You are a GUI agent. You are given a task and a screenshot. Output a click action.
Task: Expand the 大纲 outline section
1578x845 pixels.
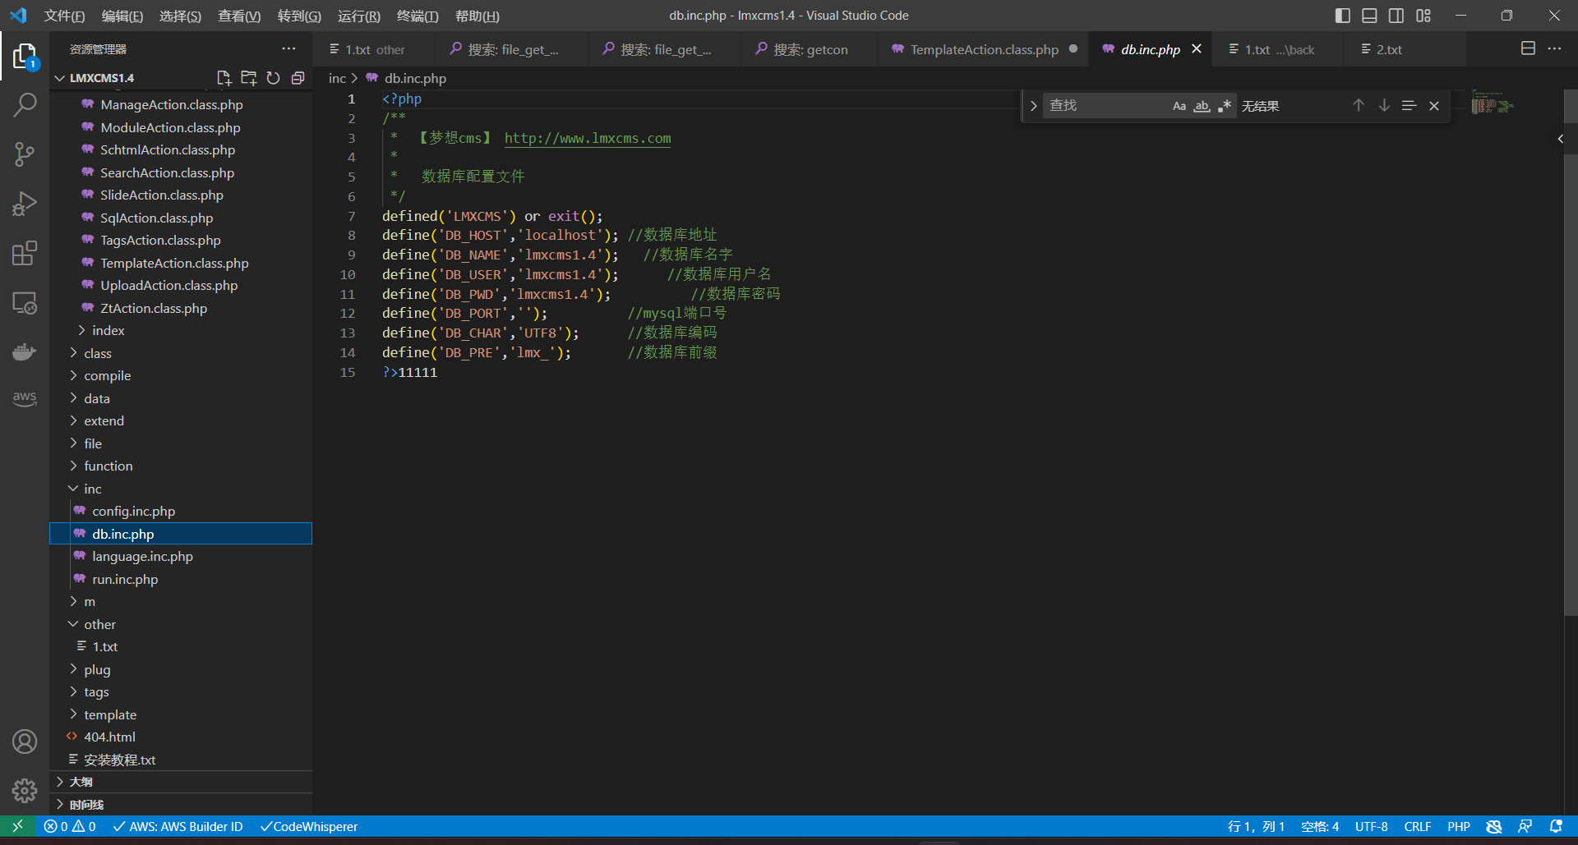point(181,782)
